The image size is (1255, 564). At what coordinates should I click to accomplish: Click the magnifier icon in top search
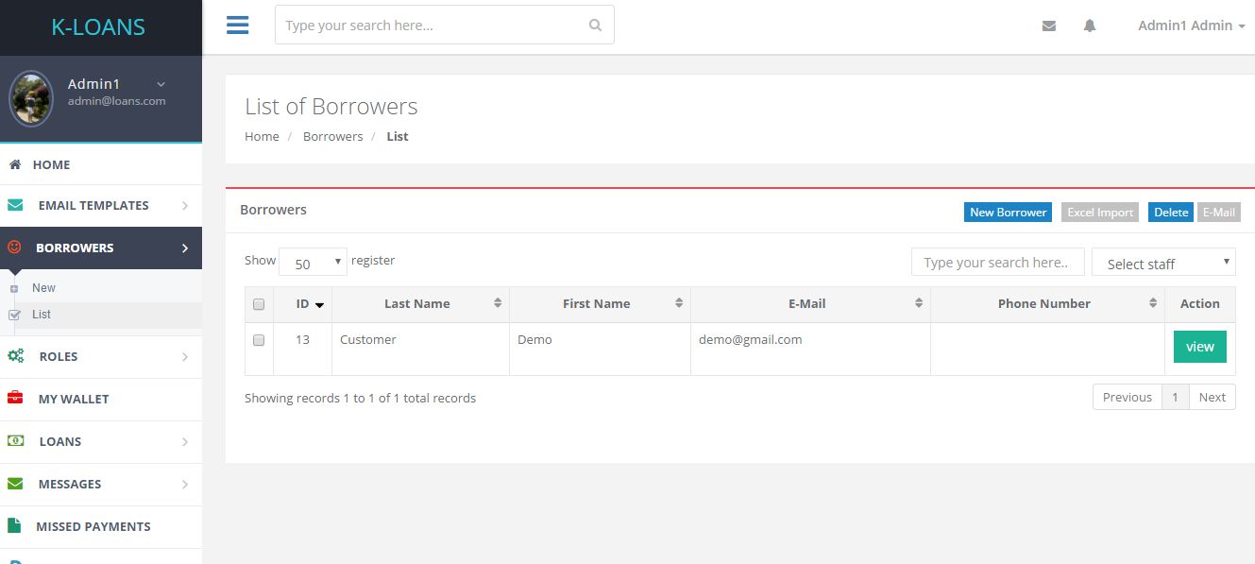[595, 26]
